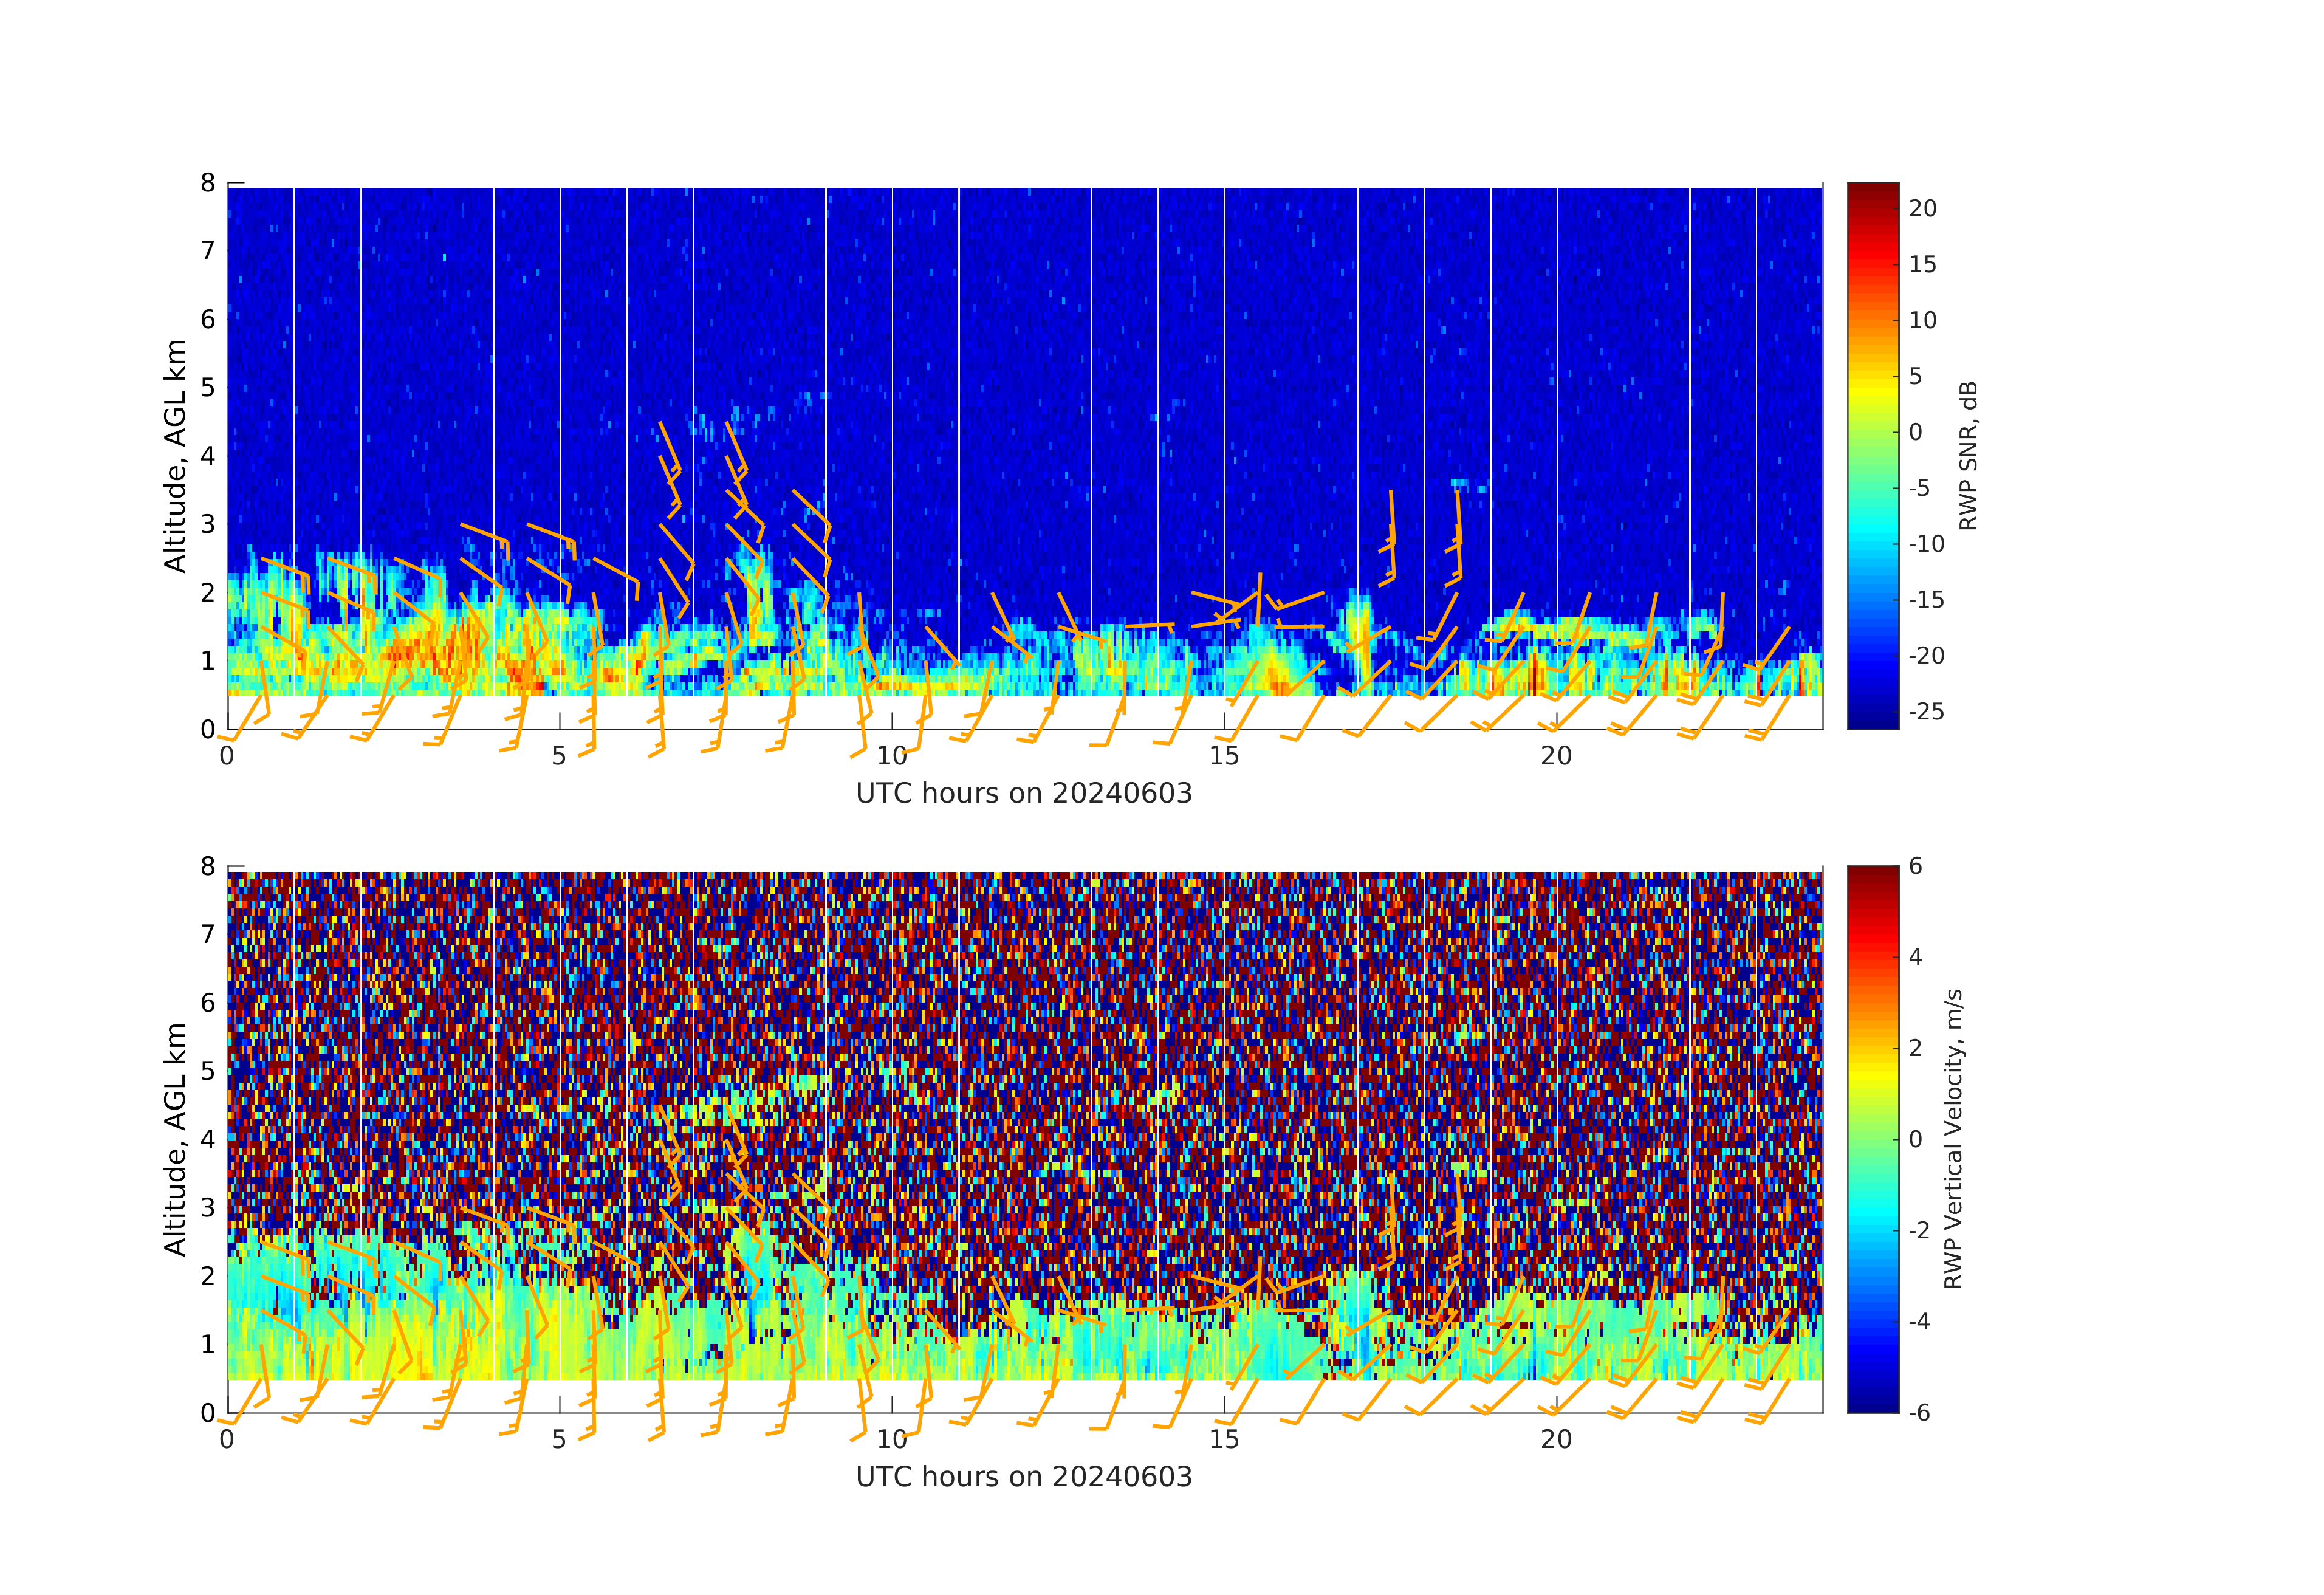
Task: Click x-axis tick '5' on the top plot
Action: tap(559, 756)
